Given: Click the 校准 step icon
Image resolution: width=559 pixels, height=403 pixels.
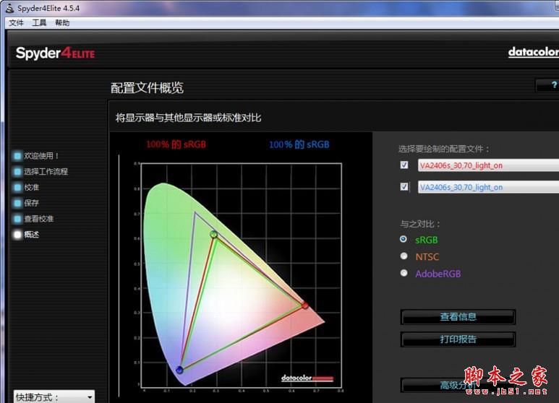Looking at the screenshot, I should 17,187.
